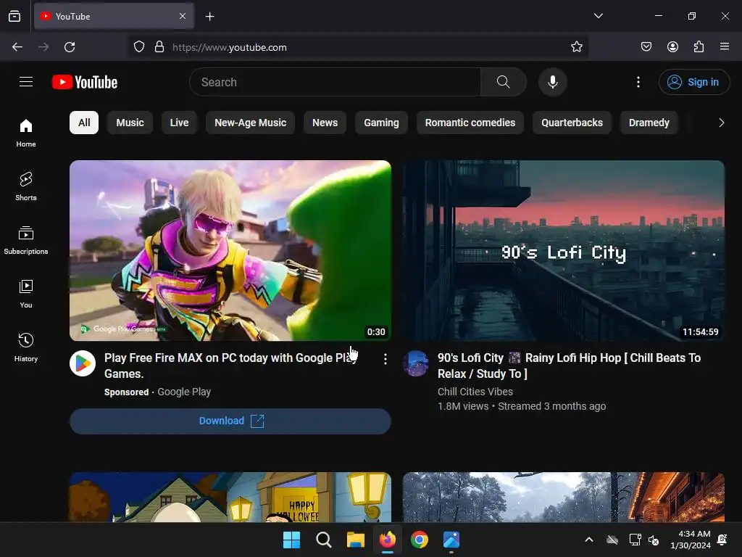Click the Chill Cities Vibes channel avatar
Screen dimensions: 742x557
(415, 363)
